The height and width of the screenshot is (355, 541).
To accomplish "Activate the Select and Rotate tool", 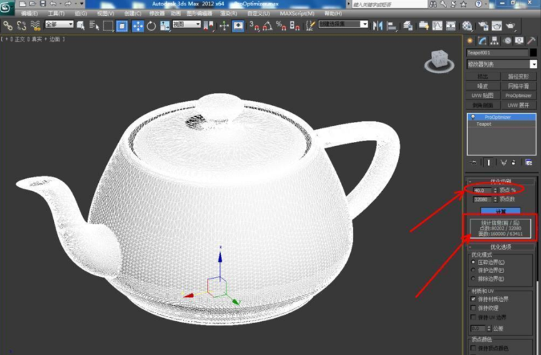I will pos(151,26).
